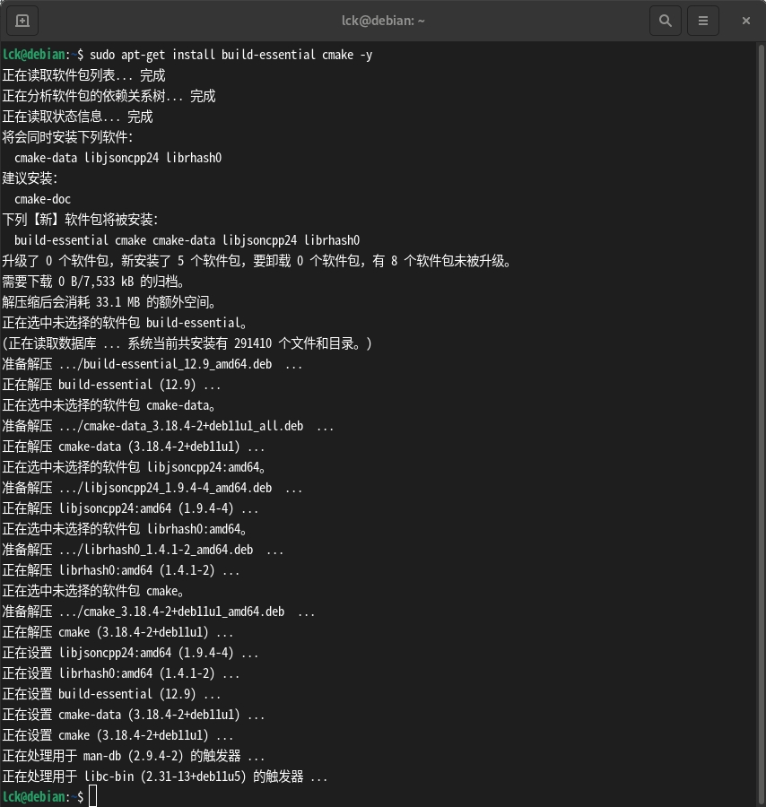Close the terminal window
The width and height of the screenshot is (766, 807).
click(x=746, y=21)
